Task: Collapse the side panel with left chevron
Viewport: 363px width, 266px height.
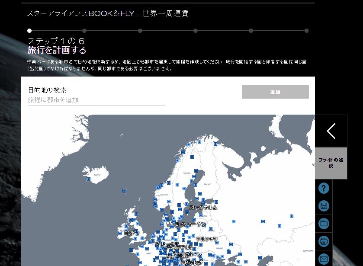Action: tap(331, 131)
